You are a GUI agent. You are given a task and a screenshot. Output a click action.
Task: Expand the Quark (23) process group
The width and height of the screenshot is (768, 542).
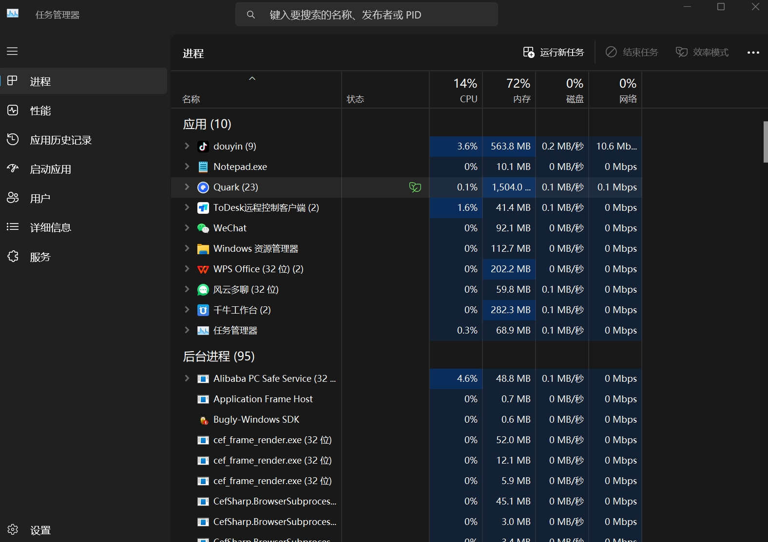(187, 187)
